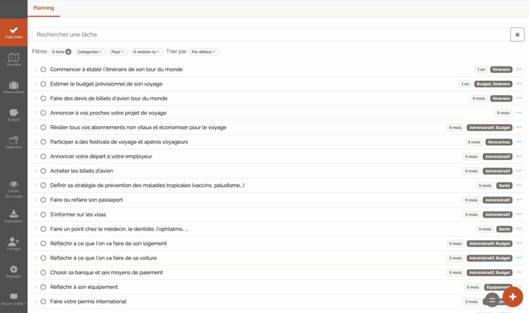Tick the 'Annoncer à vos proches' task circle
529x313 pixels.
coord(43,113)
